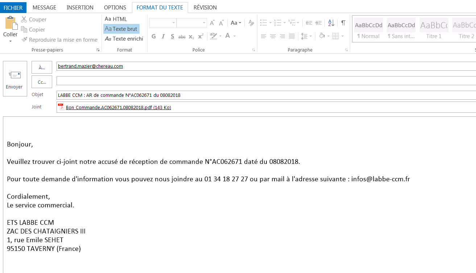Screen dimensions: 476x273
Task: Click the line spacing icon
Action: 305,36
